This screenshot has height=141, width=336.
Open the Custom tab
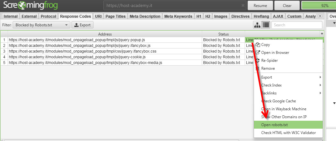click(294, 16)
